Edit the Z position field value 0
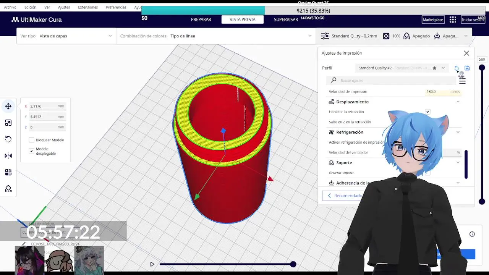This screenshot has height=275, width=489. coord(47,127)
